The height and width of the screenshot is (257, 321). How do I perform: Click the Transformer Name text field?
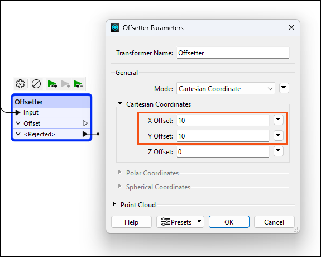233,53
